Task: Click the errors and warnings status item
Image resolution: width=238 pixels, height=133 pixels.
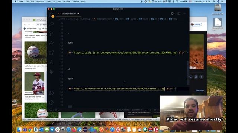Action: click(x=55, y=110)
